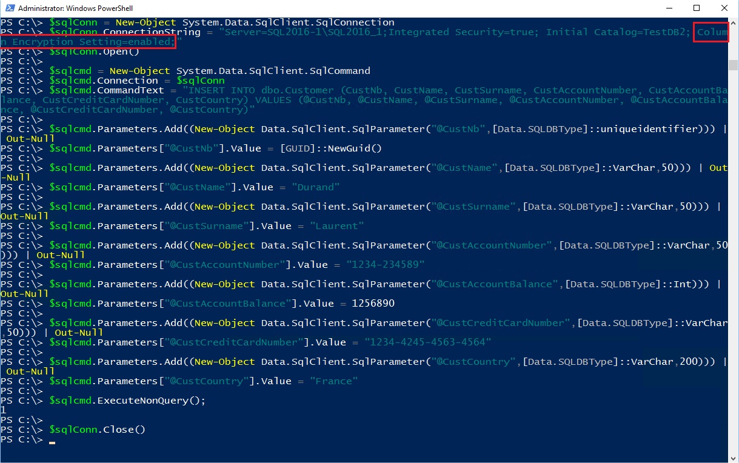Click the '$sqlConn.Open()' command
Screen dimensions: 739x463
coord(95,52)
